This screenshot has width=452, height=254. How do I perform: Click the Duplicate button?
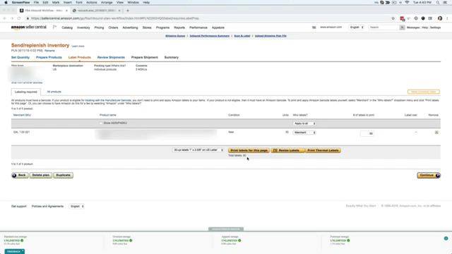pyautogui.click(x=63, y=175)
